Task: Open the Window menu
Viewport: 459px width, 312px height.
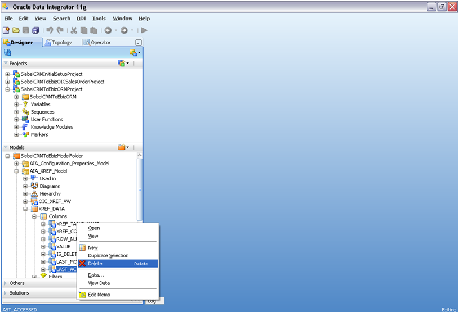Action: [122, 19]
